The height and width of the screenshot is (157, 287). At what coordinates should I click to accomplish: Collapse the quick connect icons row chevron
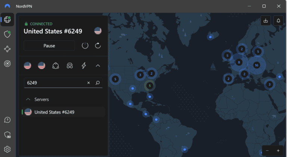pos(98,66)
